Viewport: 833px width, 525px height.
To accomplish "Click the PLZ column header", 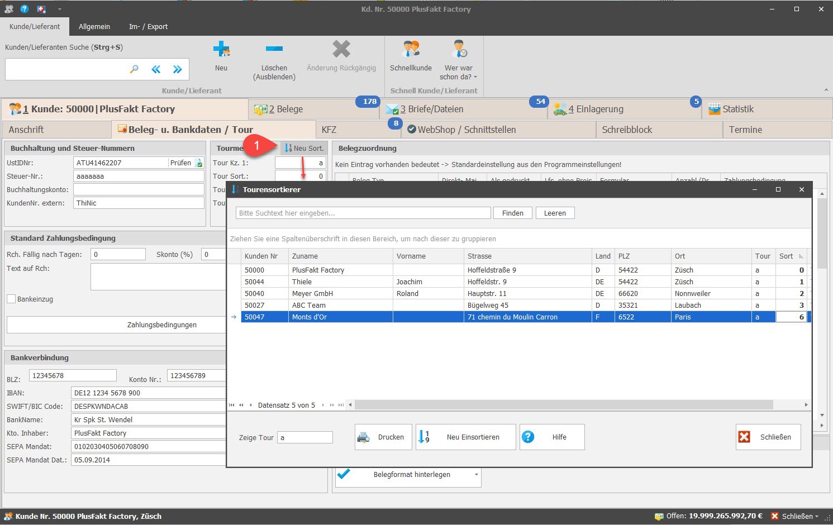I will pyautogui.click(x=642, y=256).
